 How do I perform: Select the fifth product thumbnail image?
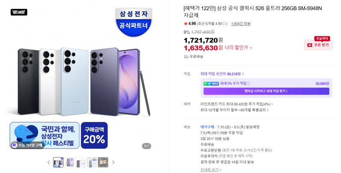[x=103, y=162]
